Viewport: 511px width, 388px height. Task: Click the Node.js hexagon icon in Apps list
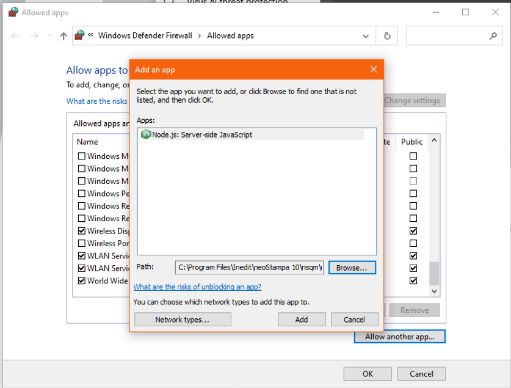[145, 134]
